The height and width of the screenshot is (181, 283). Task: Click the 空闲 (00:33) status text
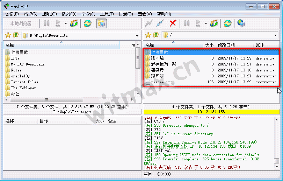click(x=157, y=174)
